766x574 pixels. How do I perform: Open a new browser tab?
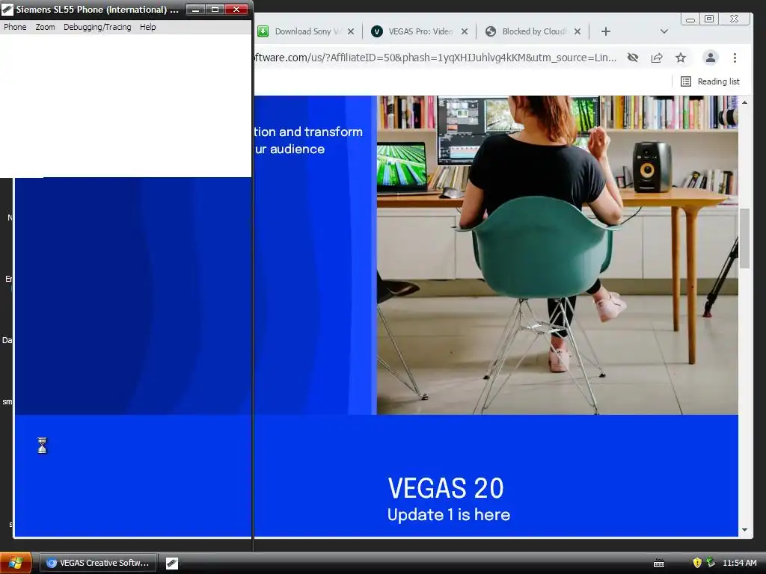tap(606, 31)
